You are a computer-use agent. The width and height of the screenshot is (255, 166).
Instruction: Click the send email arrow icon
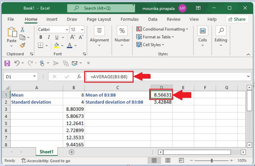point(56,63)
